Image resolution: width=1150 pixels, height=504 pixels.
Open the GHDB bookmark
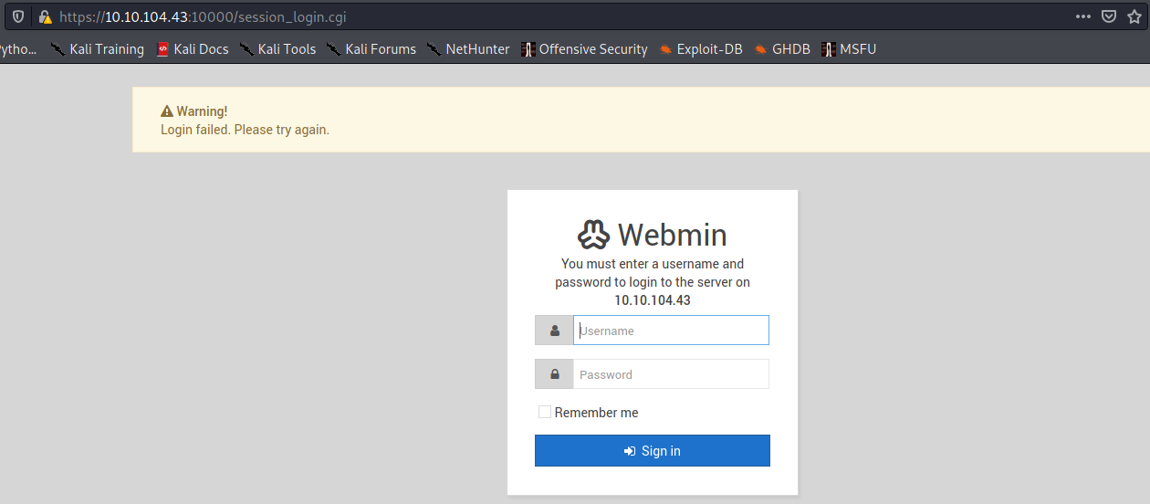[x=782, y=49]
